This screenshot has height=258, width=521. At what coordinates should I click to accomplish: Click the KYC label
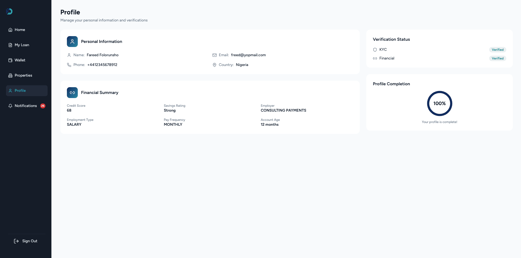point(383,50)
